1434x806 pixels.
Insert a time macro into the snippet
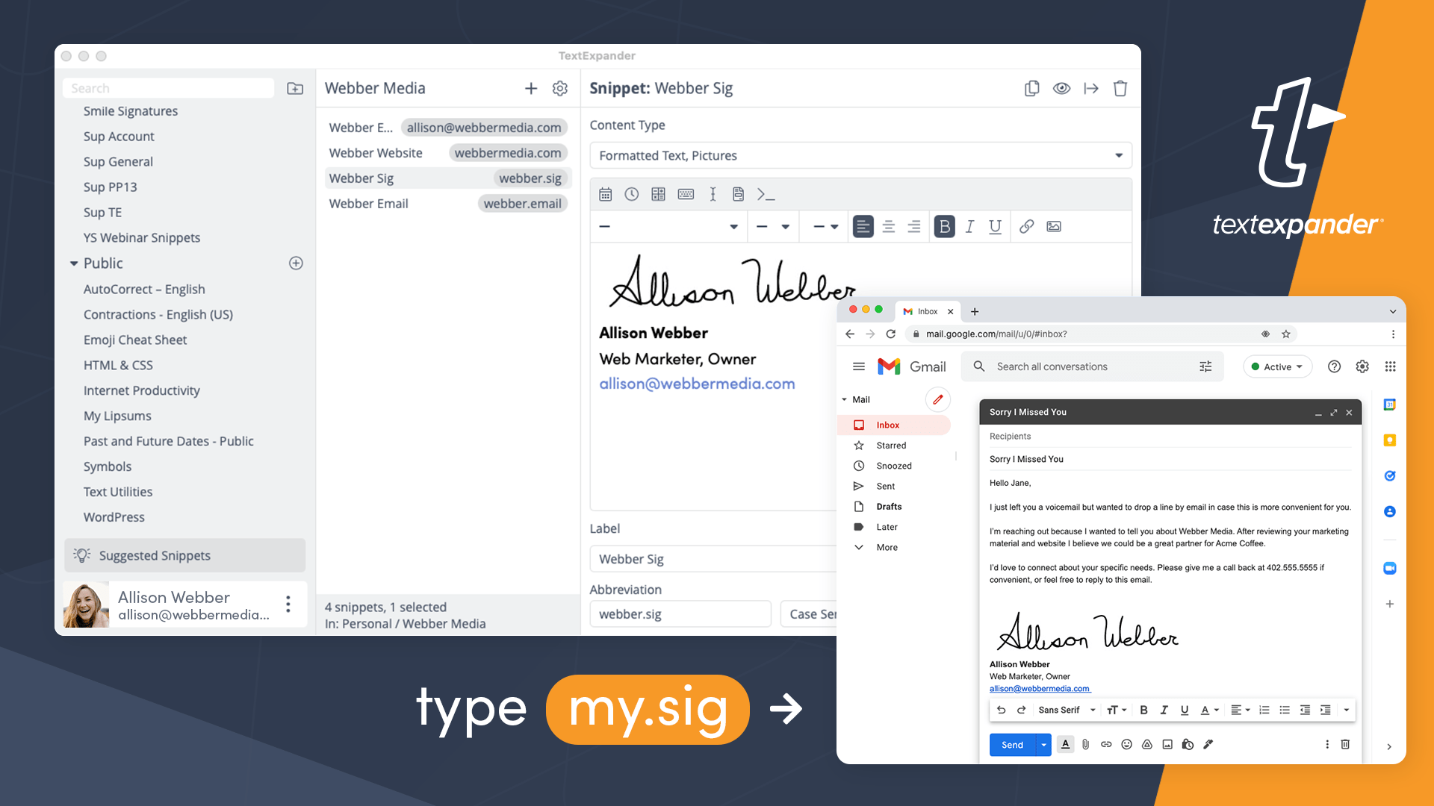[632, 194]
